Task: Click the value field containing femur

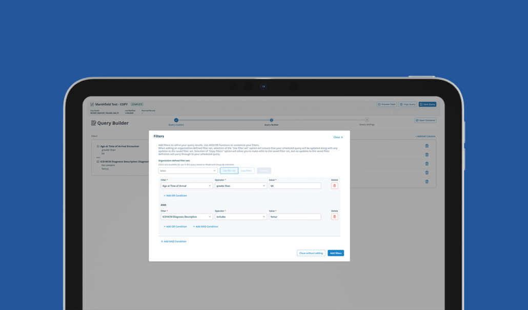Action: (295, 216)
